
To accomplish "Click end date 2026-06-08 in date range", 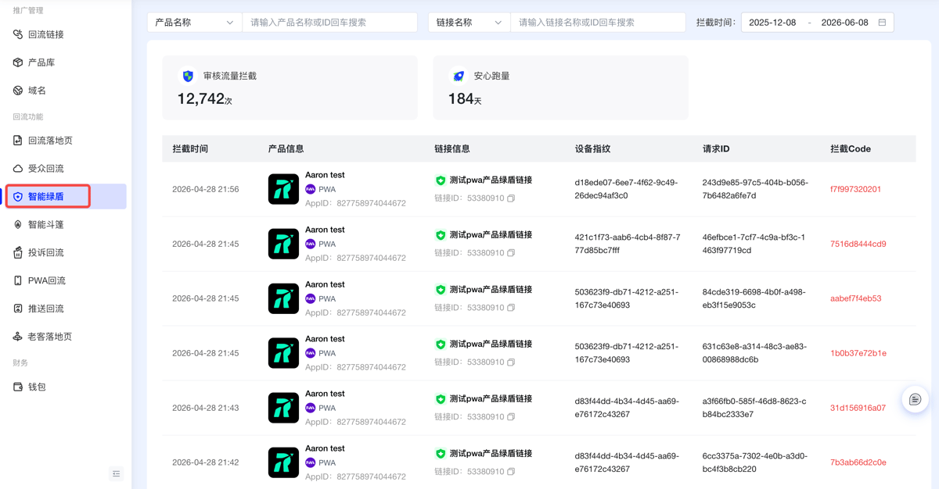I will click(x=844, y=23).
